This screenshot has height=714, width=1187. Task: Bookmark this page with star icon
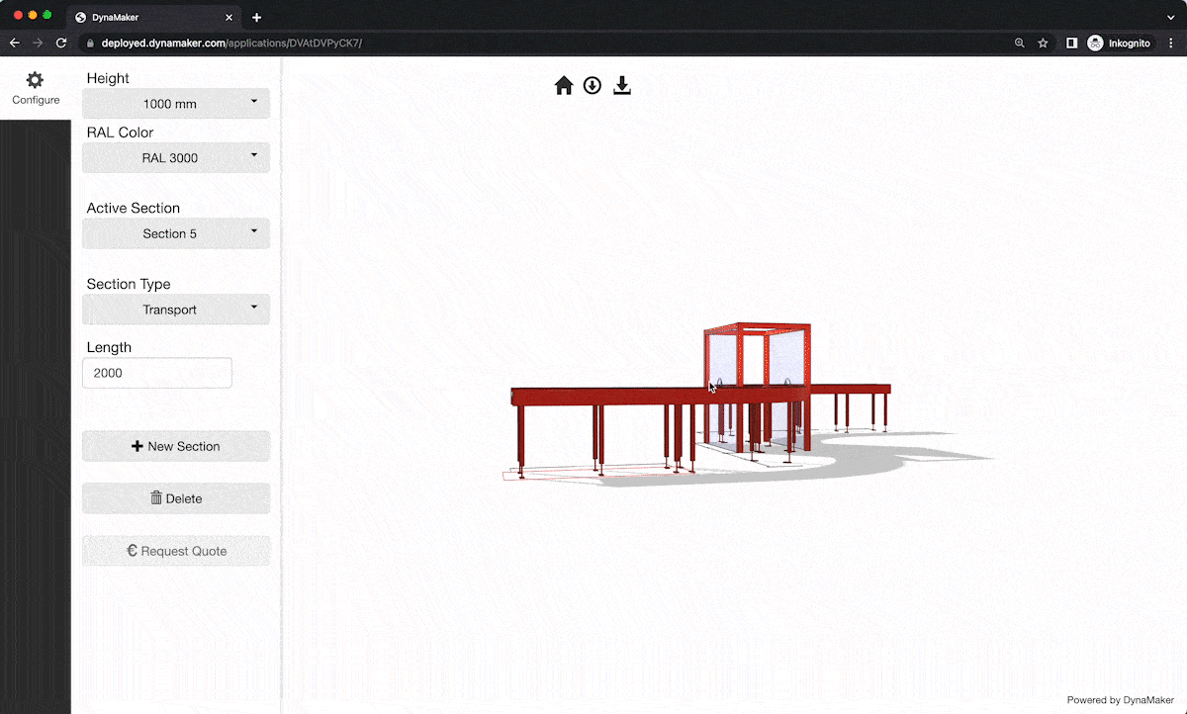point(1043,44)
